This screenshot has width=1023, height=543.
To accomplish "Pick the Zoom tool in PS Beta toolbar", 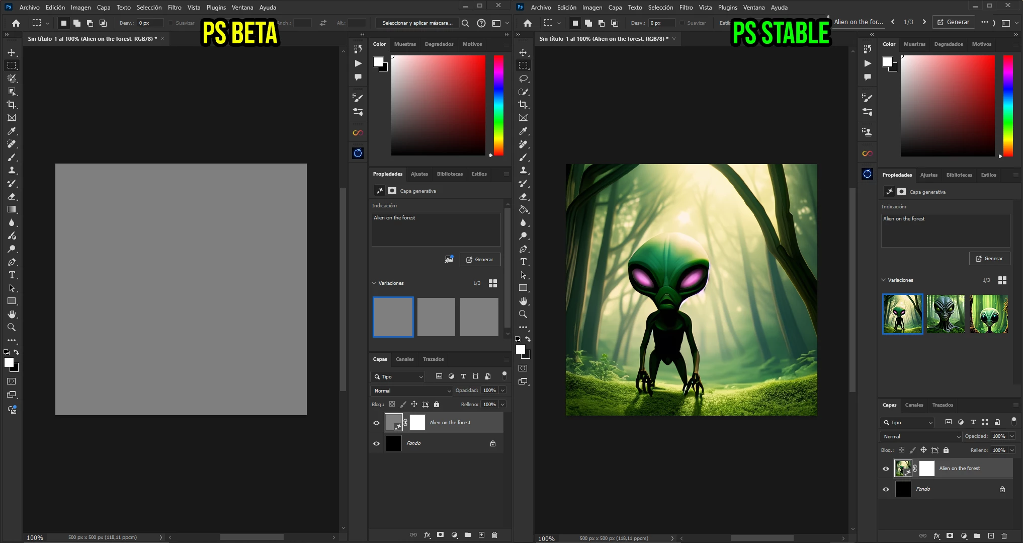I will click(12, 327).
